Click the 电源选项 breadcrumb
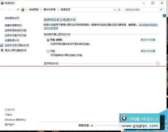Viewport: 168px width, 132px height. 66,10
